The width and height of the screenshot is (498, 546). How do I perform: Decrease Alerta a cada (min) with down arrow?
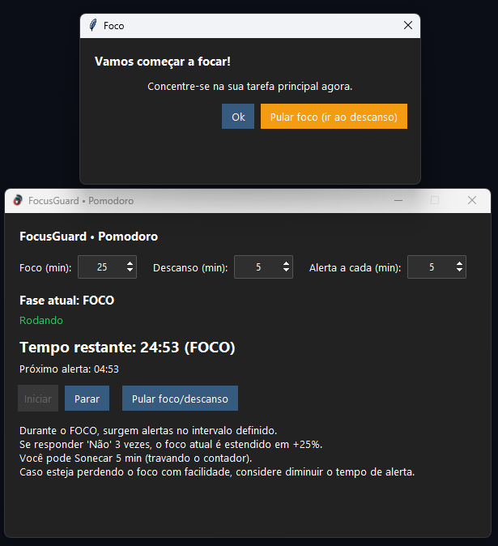459,271
